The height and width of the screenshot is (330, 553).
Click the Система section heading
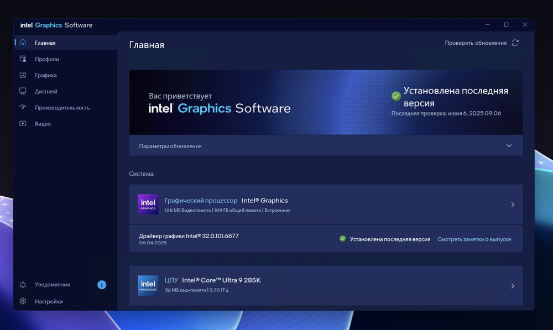pos(141,174)
